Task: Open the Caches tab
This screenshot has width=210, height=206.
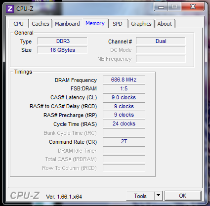Action: [x=41, y=24]
